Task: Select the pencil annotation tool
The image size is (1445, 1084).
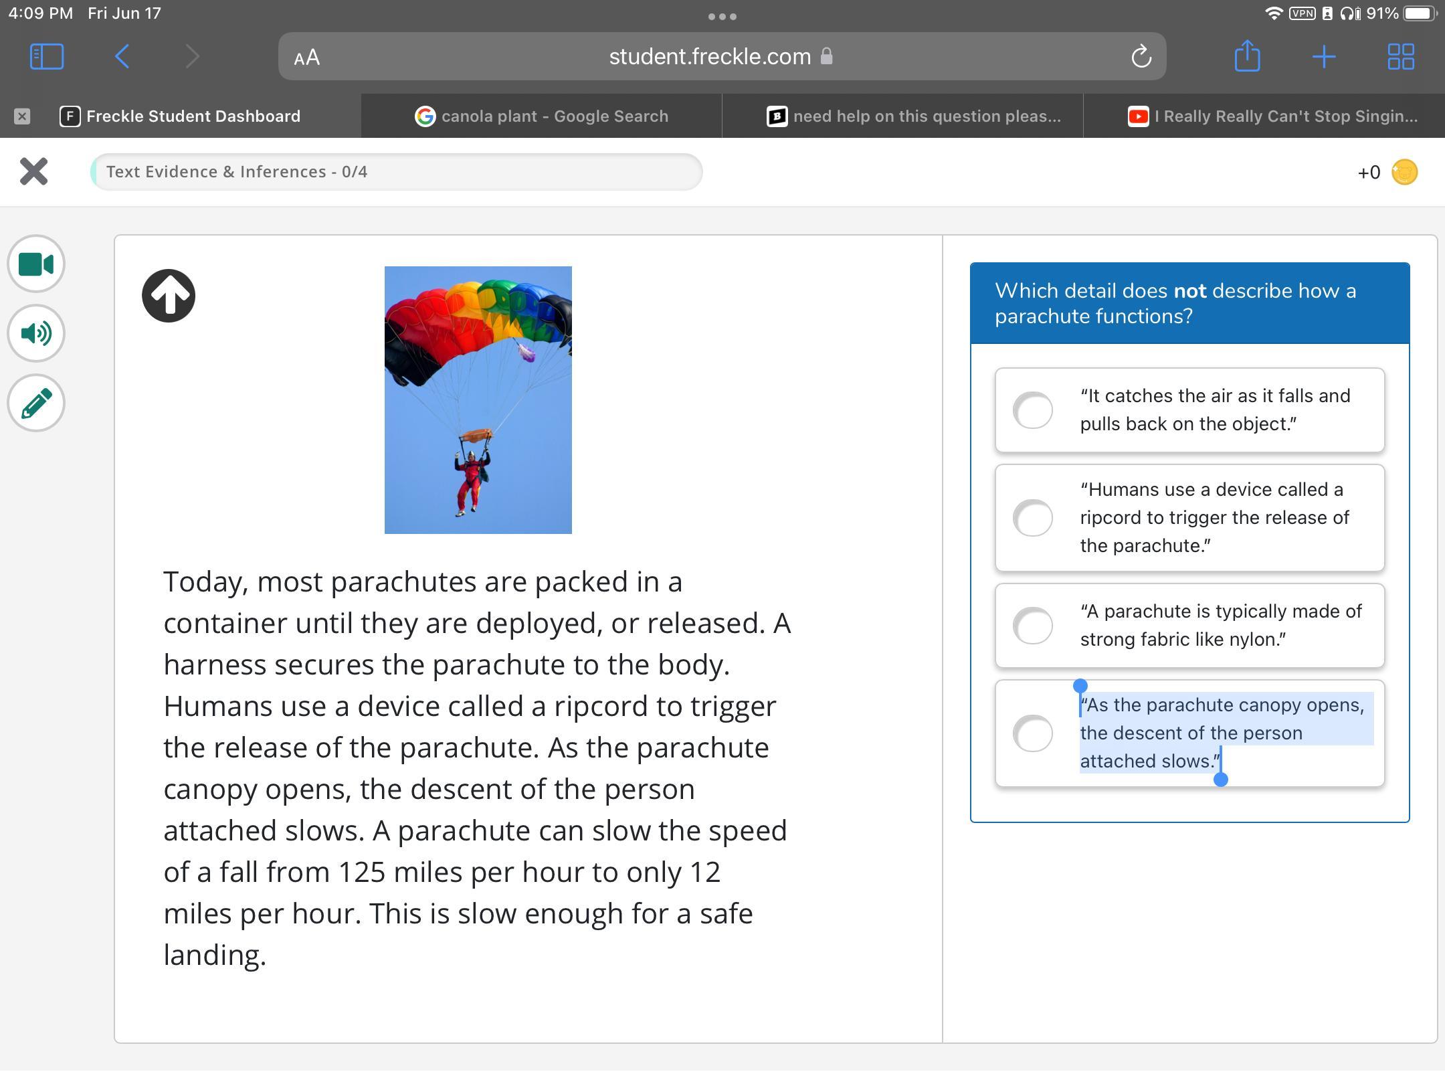Action: pyautogui.click(x=36, y=403)
